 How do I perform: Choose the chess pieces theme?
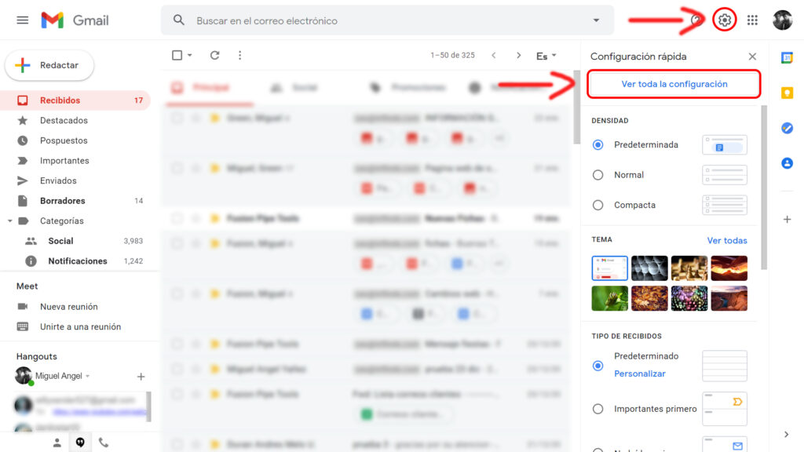click(689, 268)
